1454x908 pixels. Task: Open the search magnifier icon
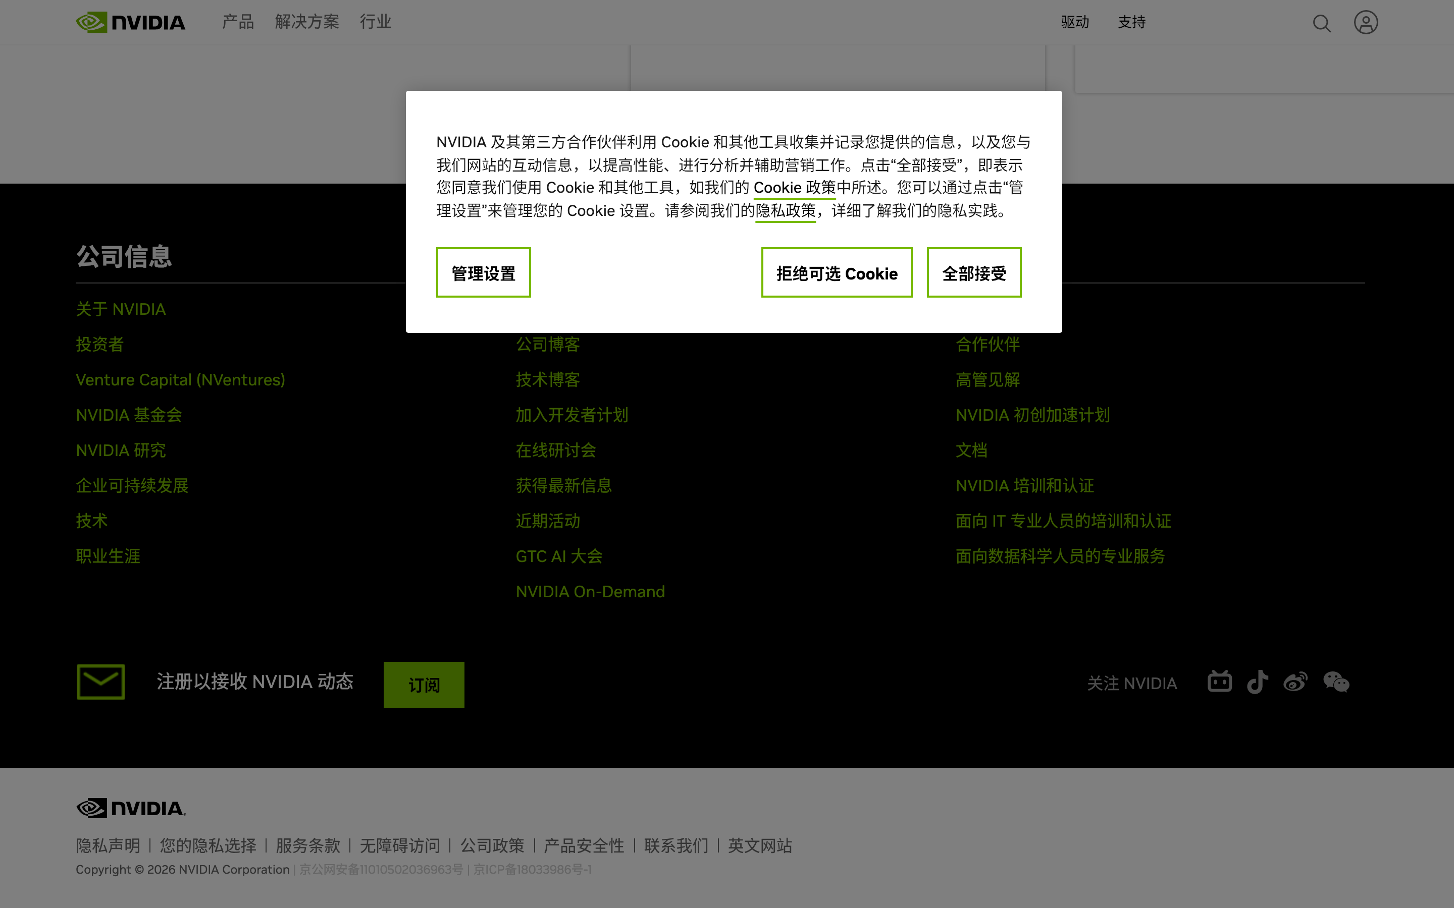(x=1321, y=23)
